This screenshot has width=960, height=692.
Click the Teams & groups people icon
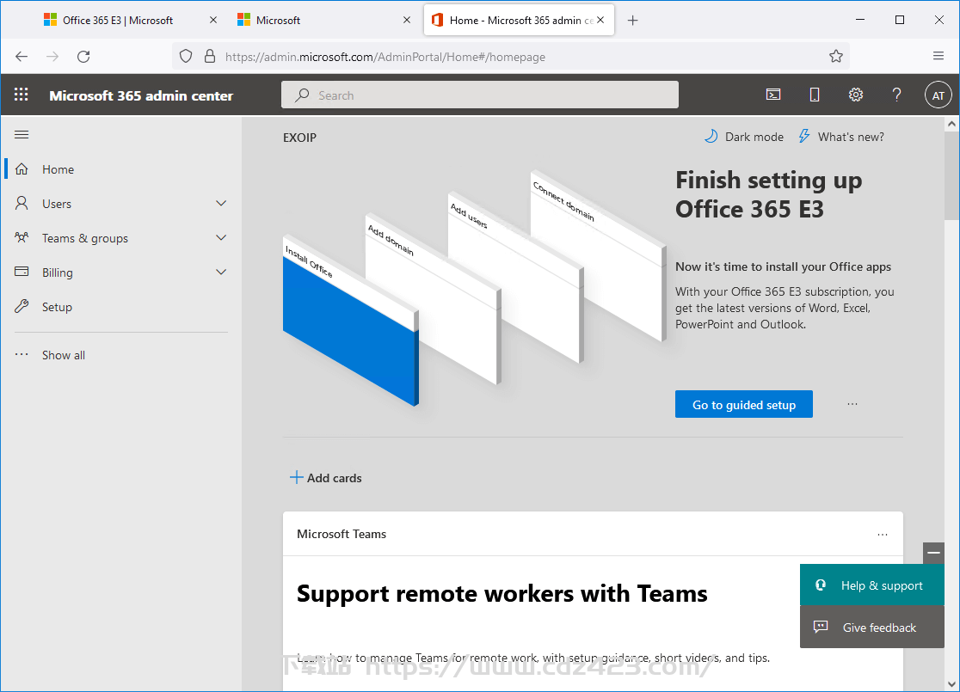pos(22,237)
